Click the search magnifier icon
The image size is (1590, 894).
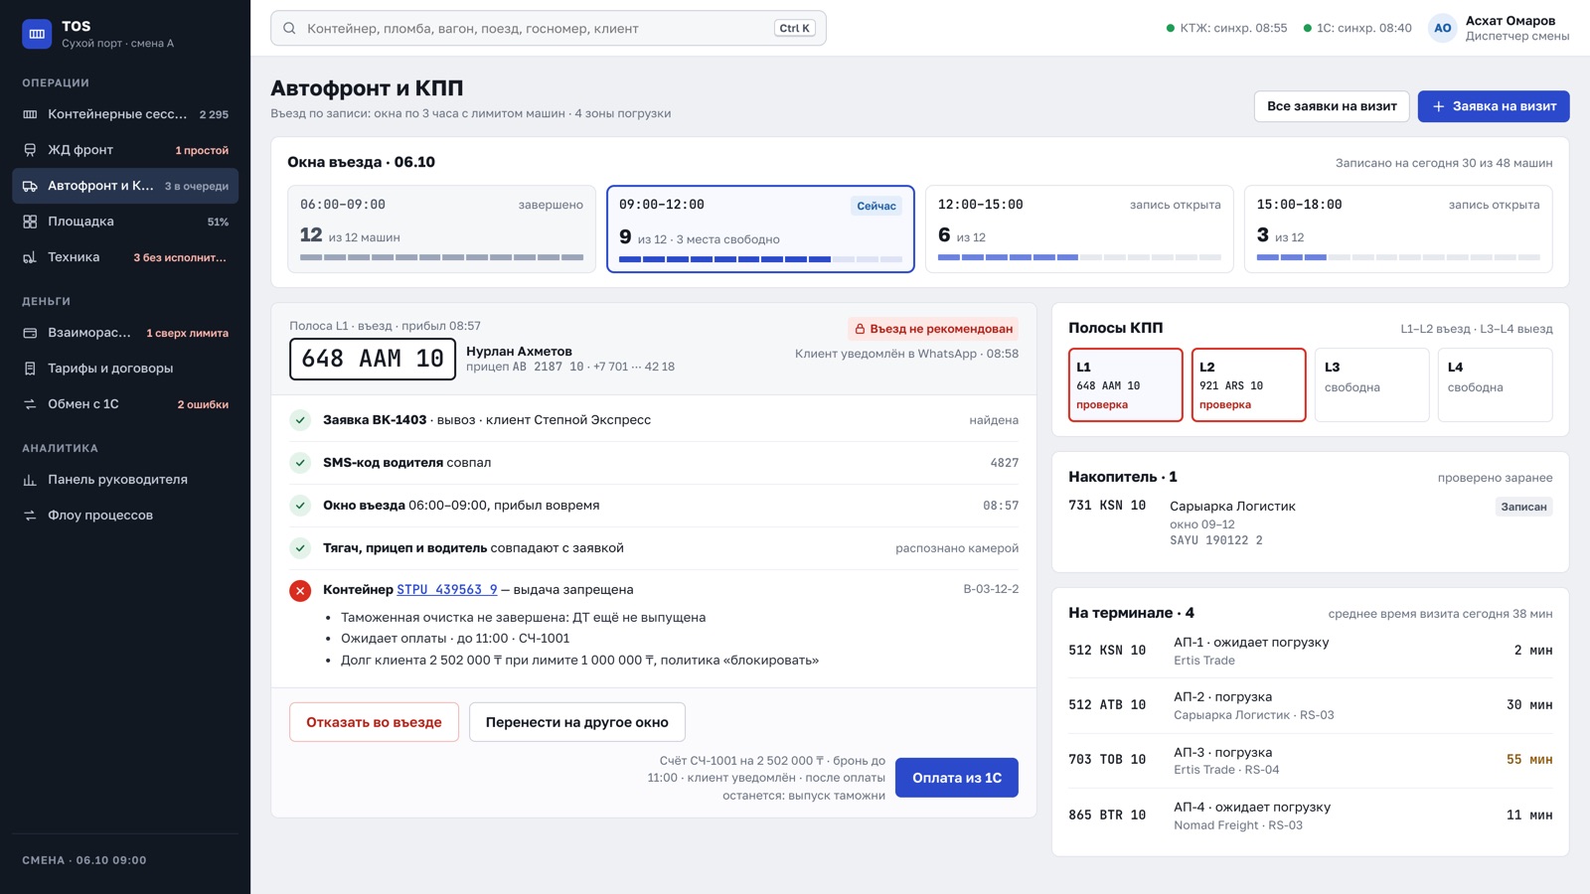289,29
